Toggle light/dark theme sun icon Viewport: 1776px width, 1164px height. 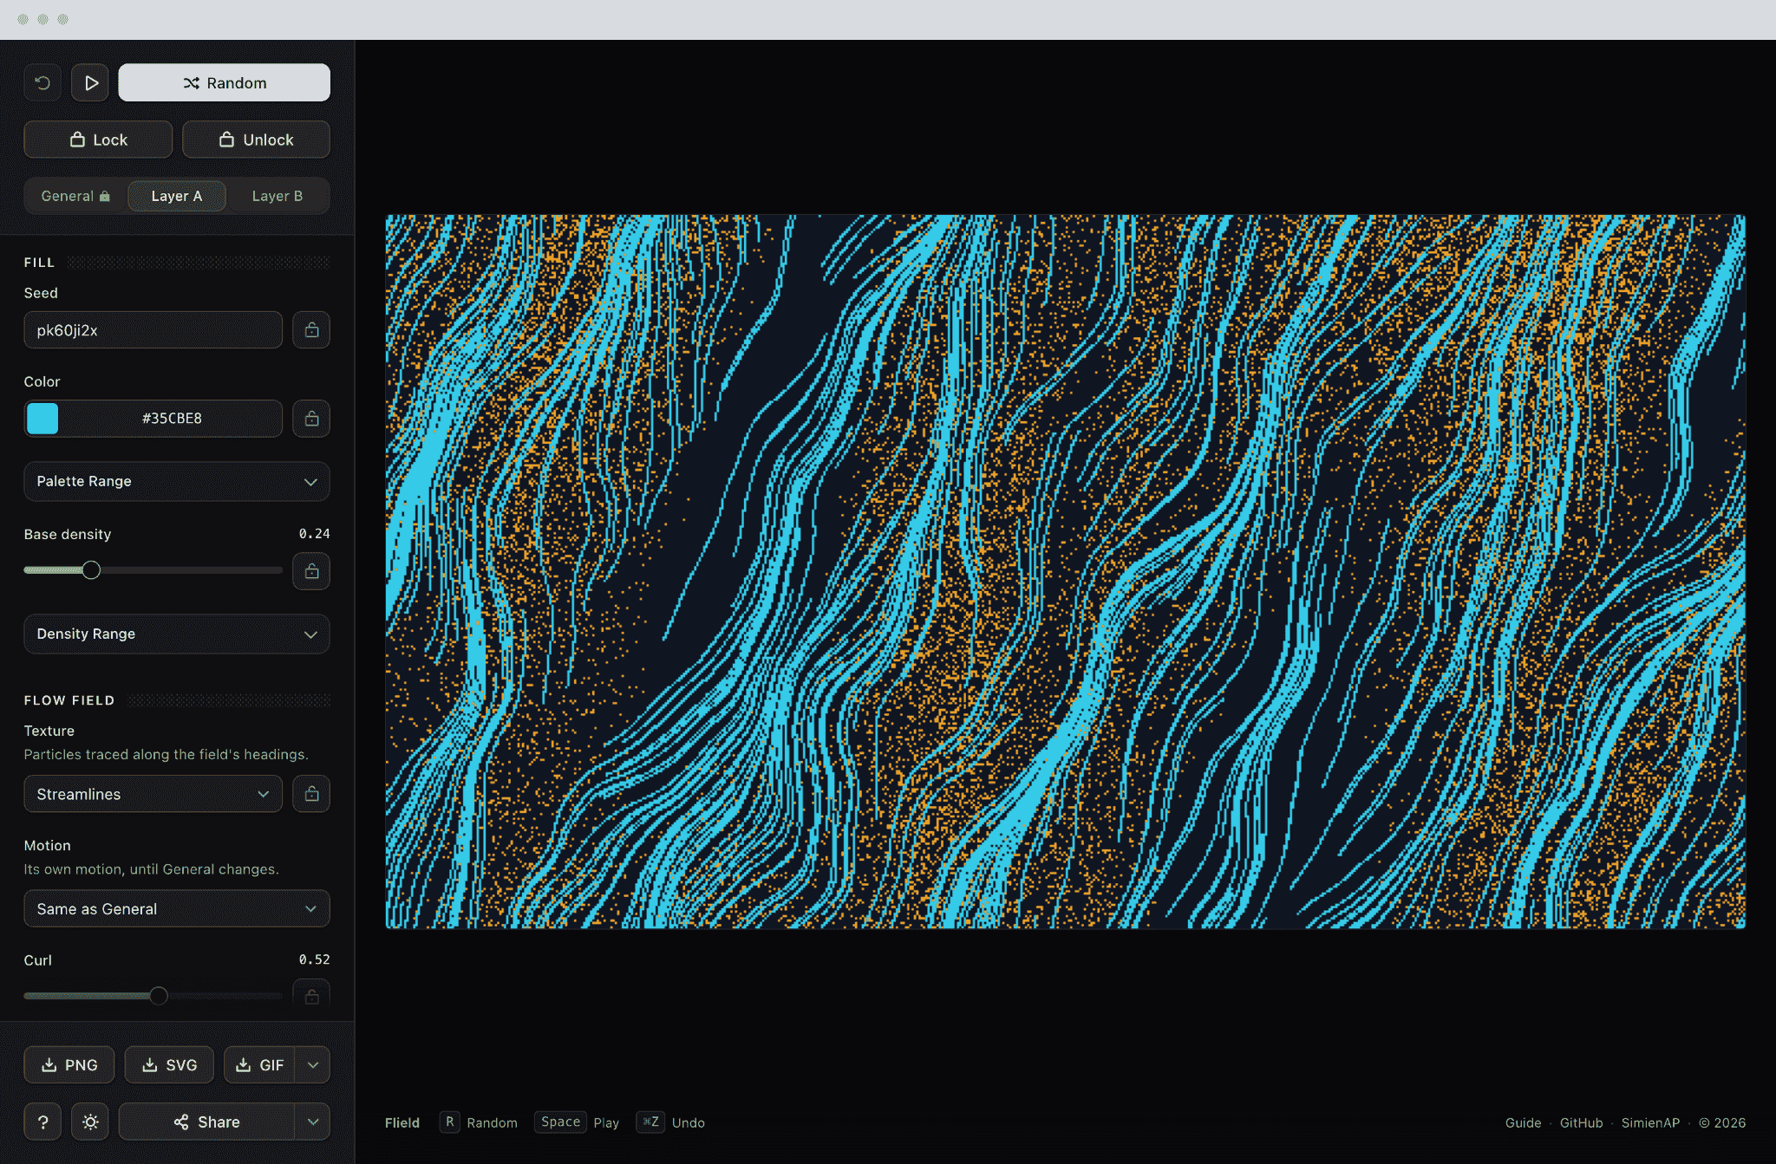coord(90,1122)
